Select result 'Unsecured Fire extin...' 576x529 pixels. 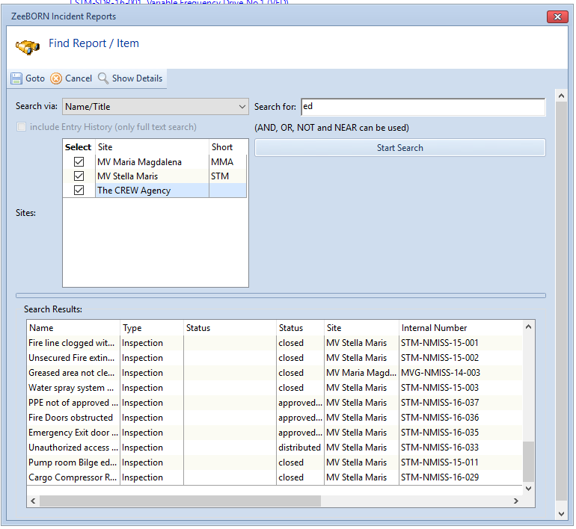pos(275,358)
